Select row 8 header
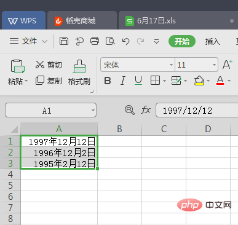 coord(10,219)
